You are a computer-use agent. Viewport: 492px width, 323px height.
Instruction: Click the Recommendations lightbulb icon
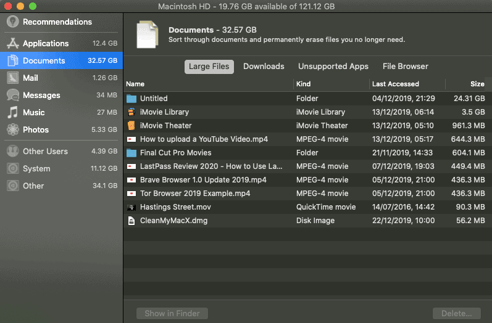coord(12,22)
